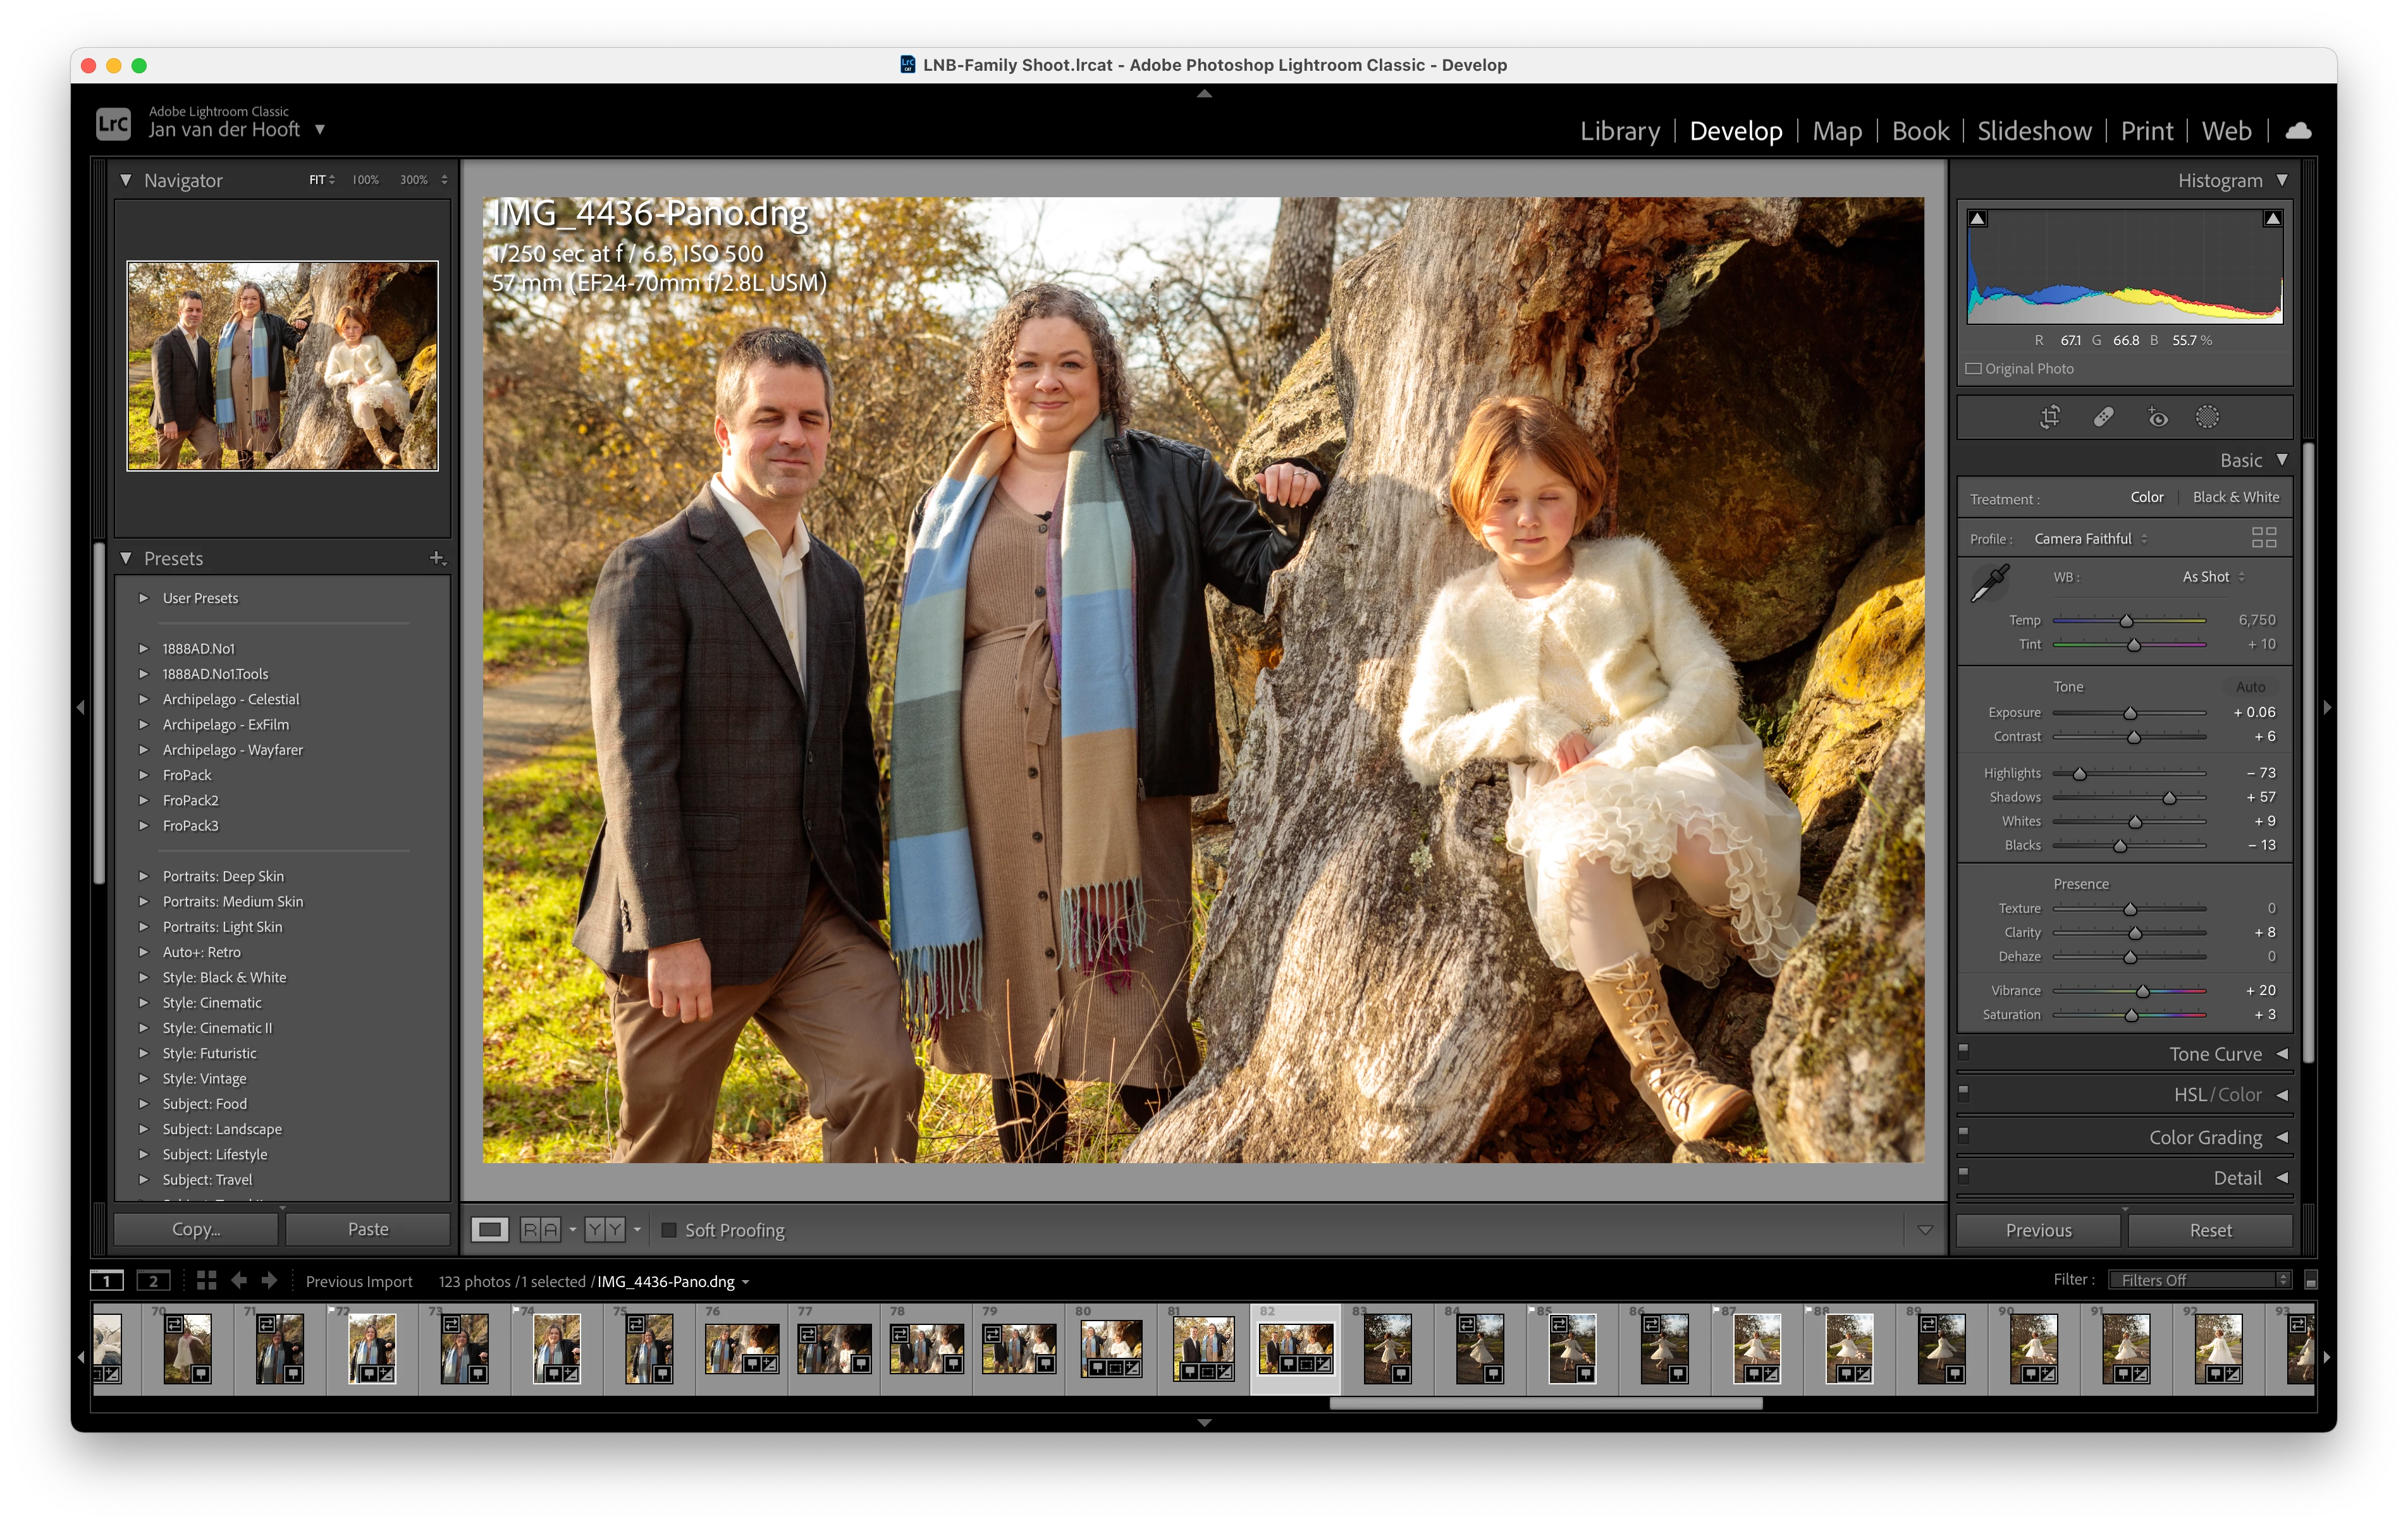Screen dimensions: 2408x1526
Task: Select the Healing brush tool
Action: (x=2103, y=417)
